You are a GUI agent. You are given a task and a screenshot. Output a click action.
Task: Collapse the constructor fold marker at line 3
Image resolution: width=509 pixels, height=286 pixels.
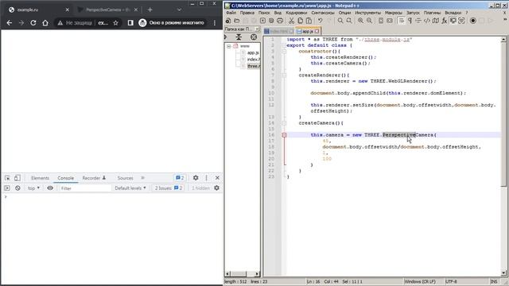tap(284, 51)
